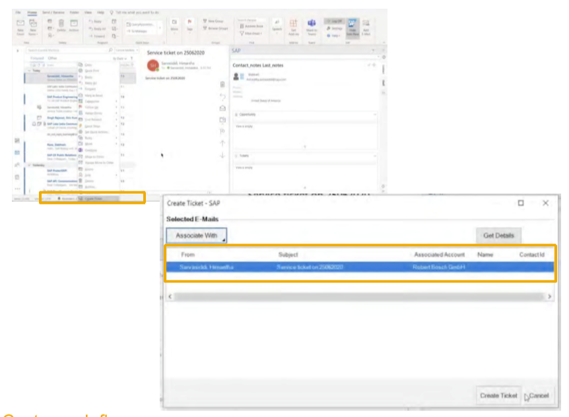Open Address Book from the ribbon
The image size is (569, 417).
[251, 26]
